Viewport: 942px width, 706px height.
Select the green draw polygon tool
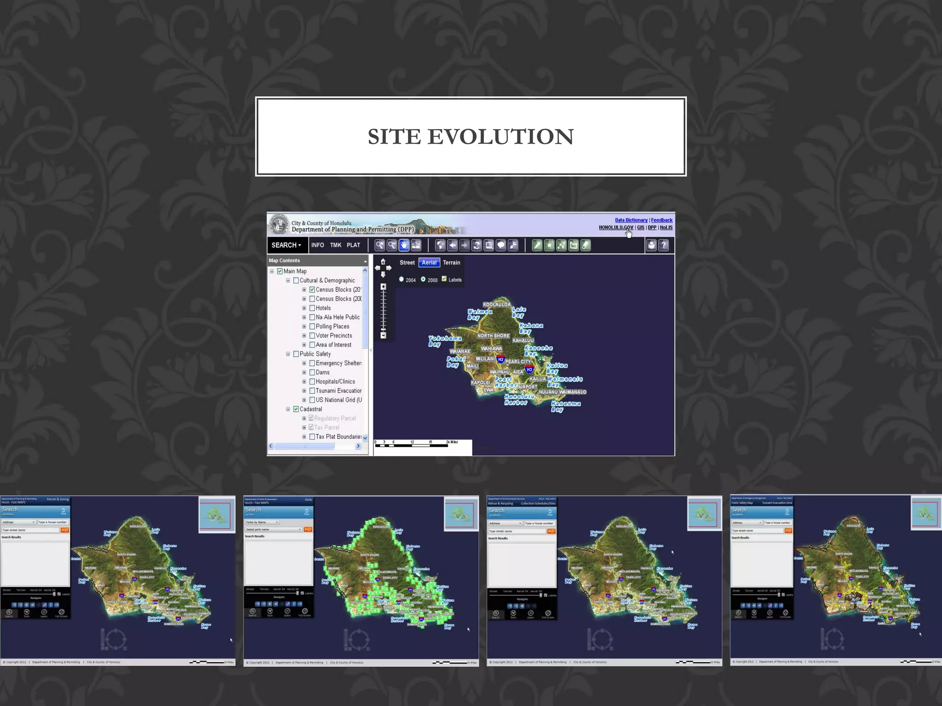point(574,245)
